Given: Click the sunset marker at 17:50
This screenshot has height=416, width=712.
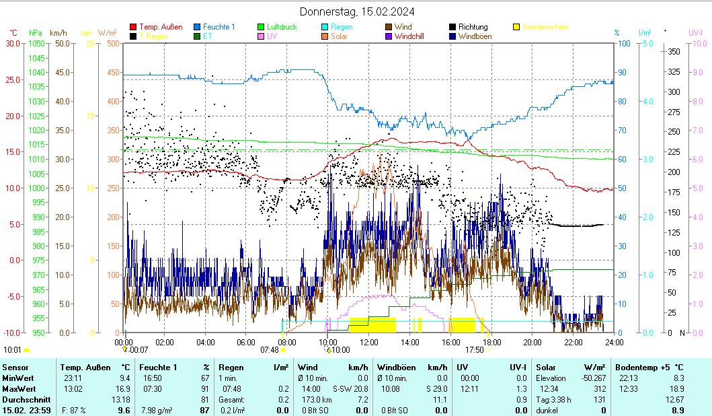Looking at the screenshot, I should tap(489, 350).
